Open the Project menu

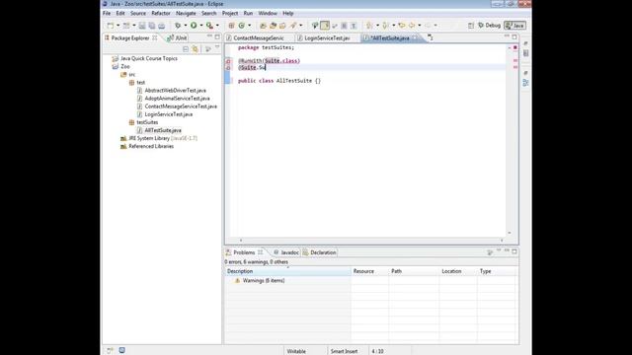click(x=230, y=13)
